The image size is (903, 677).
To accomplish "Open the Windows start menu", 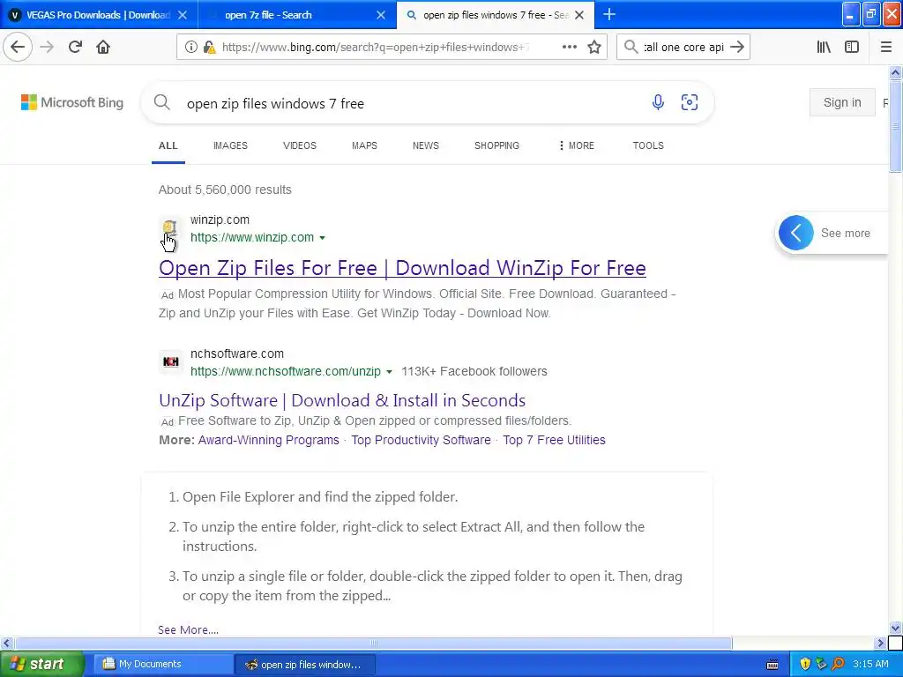I will [41, 665].
